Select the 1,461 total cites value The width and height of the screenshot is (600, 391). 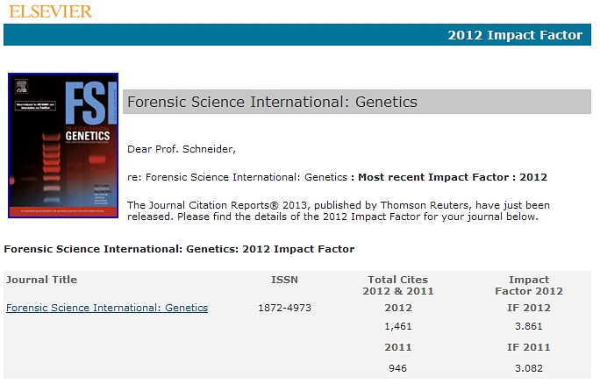click(x=398, y=326)
